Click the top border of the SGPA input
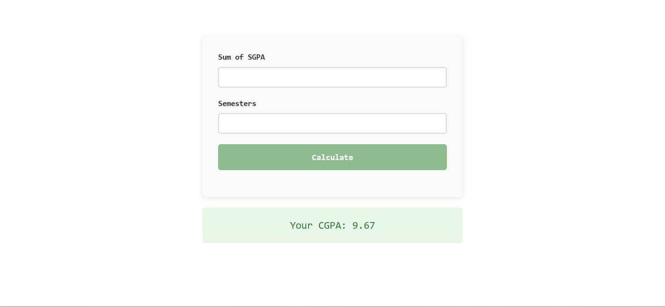The width and height of the screenshot is (665, 307). [x=332, y=68]
